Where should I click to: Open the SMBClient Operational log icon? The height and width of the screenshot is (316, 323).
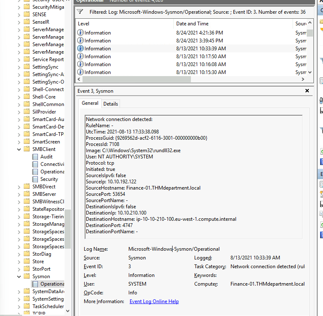pos(35,172)
